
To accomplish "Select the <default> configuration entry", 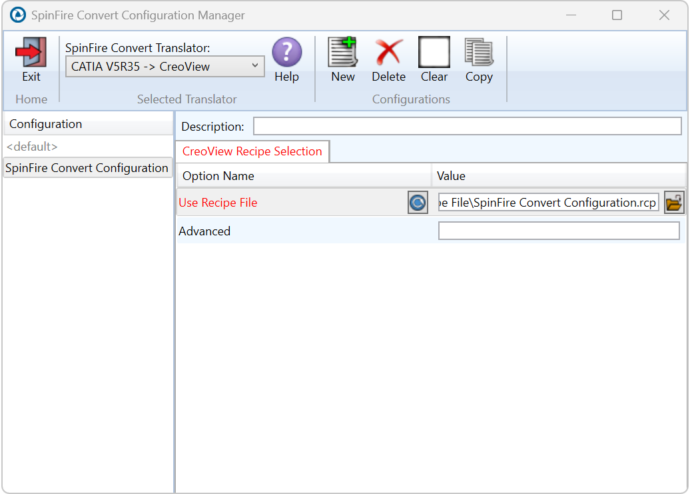I will click(32, 147).
